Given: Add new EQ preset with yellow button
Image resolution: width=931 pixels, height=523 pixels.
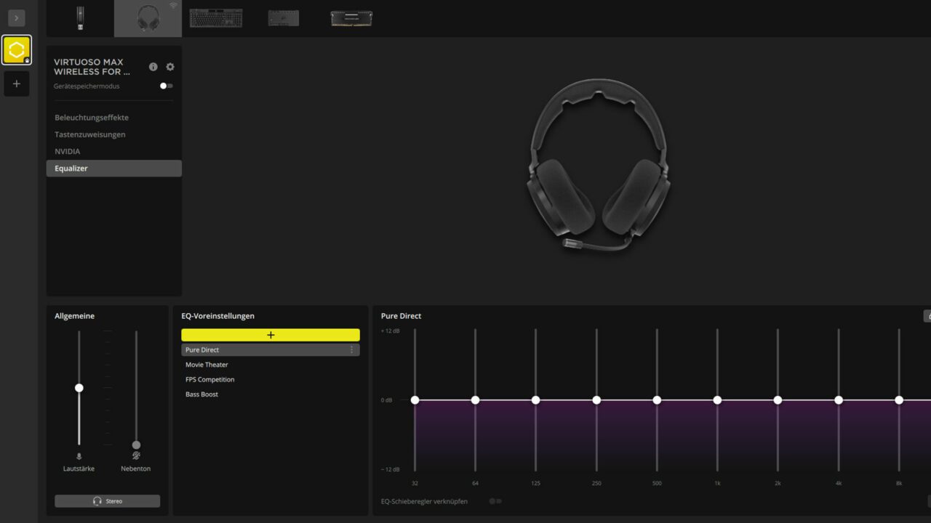Looking at the screenshot, I should coord(271,335).
